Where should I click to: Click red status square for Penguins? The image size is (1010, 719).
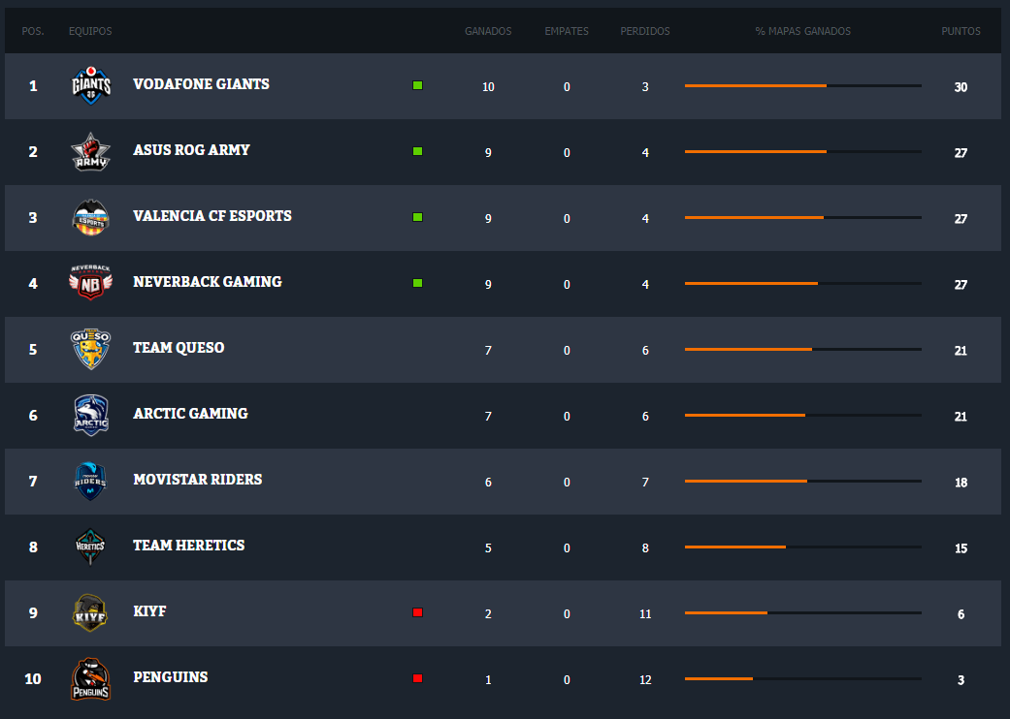coord(417,678)
